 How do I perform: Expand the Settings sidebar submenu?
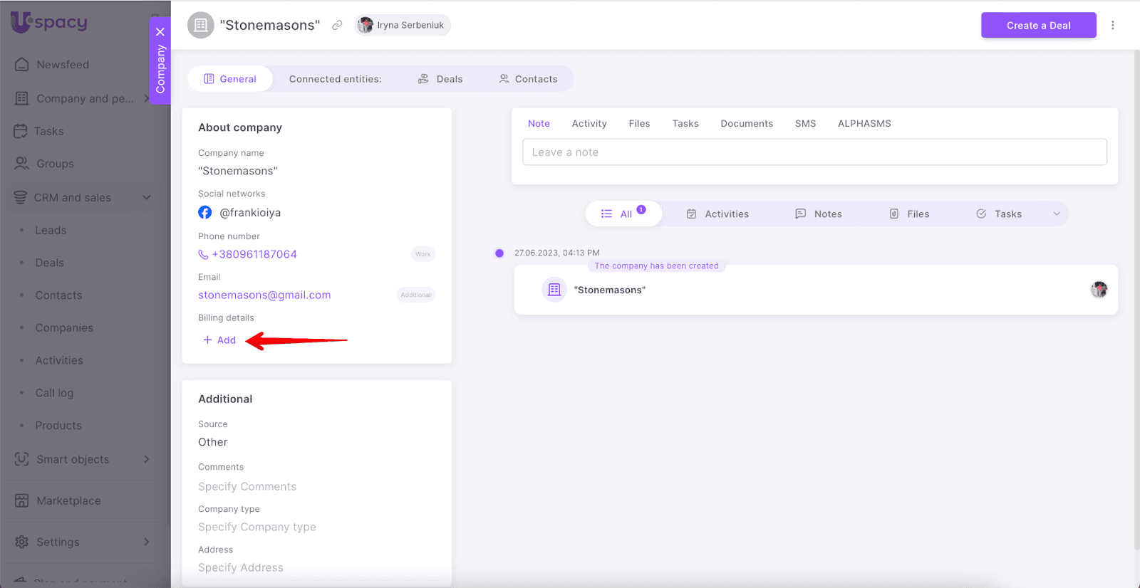[x=146, y=542]
